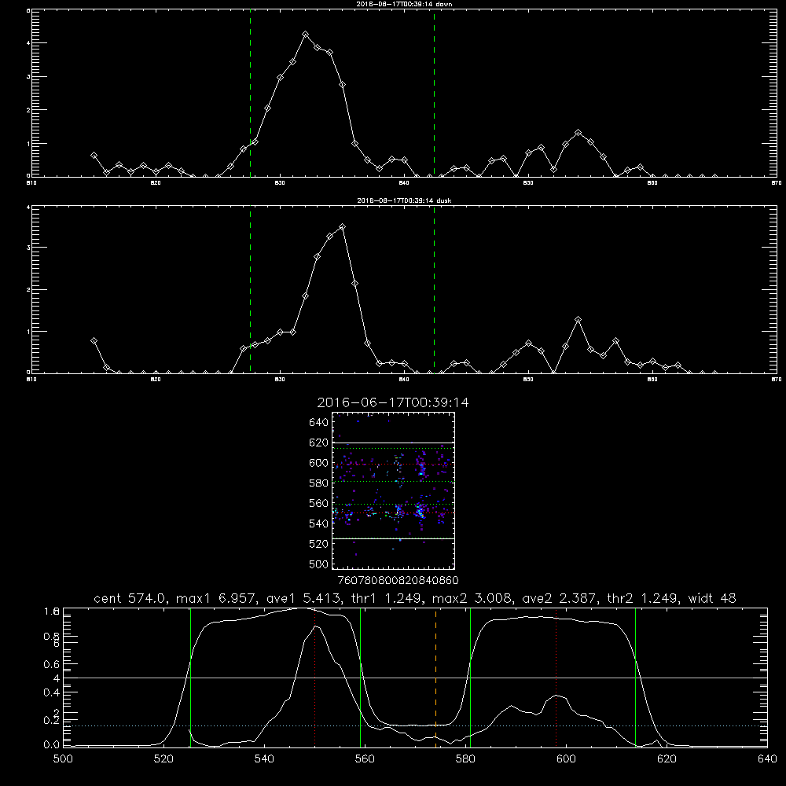This screenshot has height=786, width=786.
Task: Click the left green dashed line in the uppermost plot
Action: 250,93
